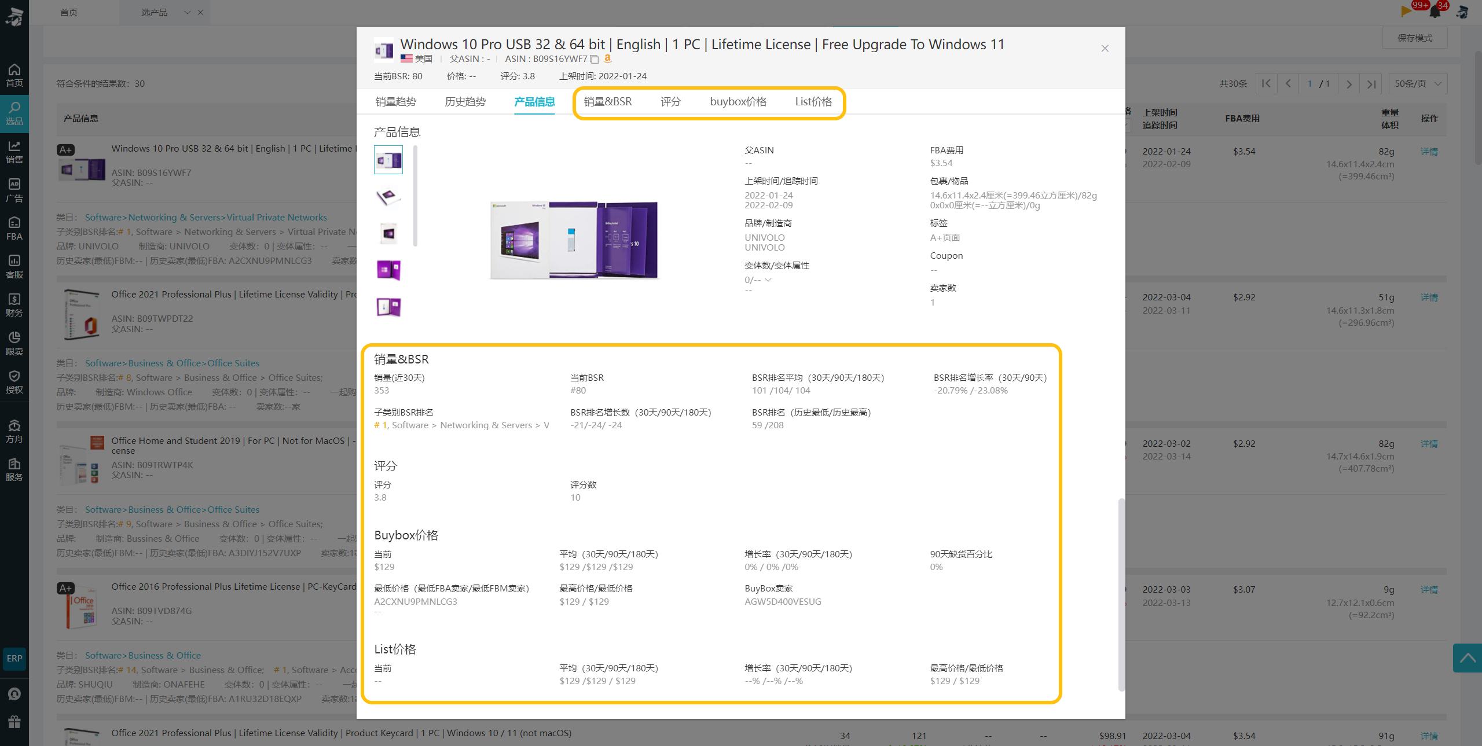Image resolution: width=1482 pixels, height=746 pixels.
Task: Open Office 2021 Professional Plus B09TWPDT22 listing
Action: click(x=234, y=295)
